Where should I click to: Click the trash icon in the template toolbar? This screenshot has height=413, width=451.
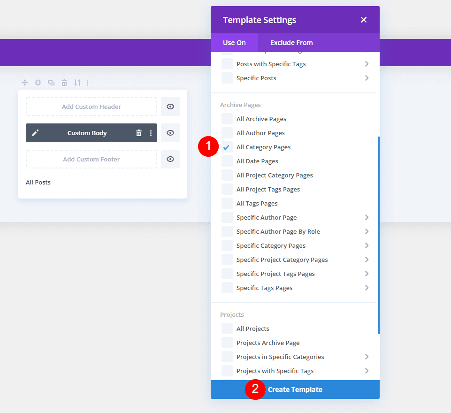[x=64, y=82]
